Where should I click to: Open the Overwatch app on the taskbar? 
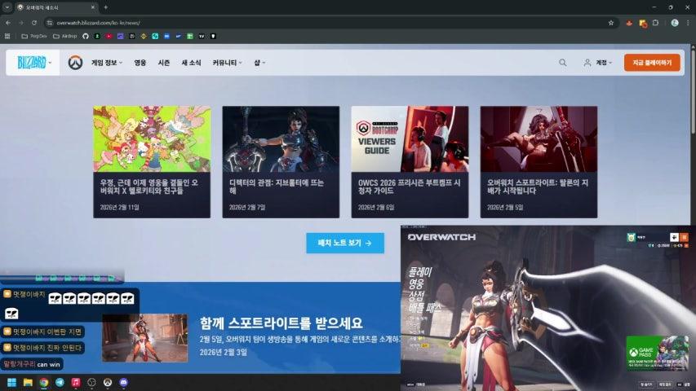(x=108, y=382)
